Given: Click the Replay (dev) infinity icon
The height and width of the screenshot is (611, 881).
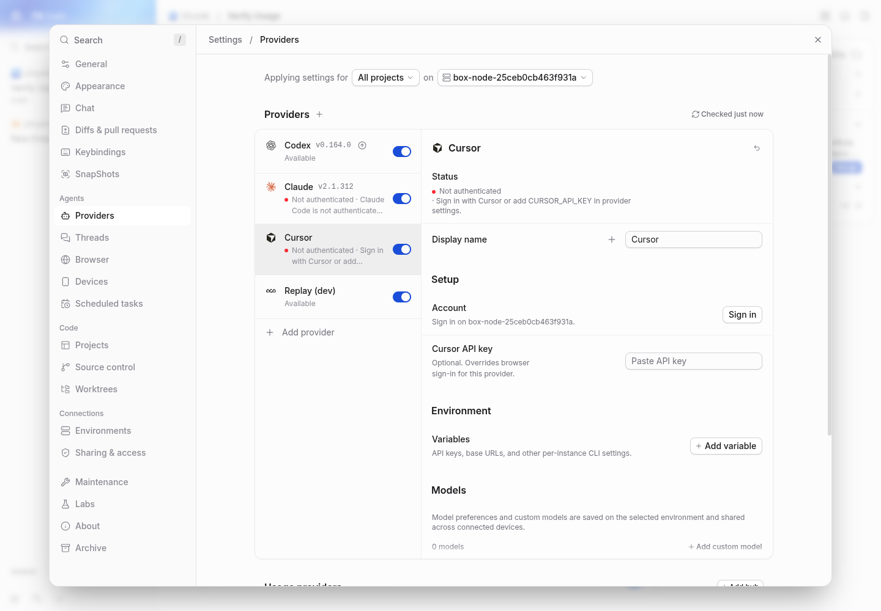Looking at the screenshot, I should click(271, 291).
